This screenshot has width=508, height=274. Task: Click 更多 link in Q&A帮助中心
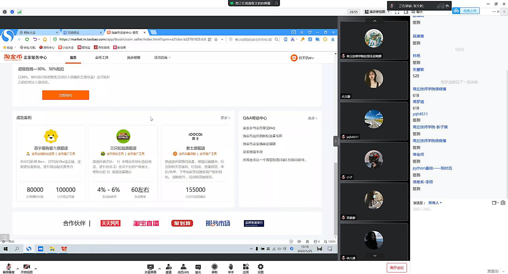tap(313, 118)
